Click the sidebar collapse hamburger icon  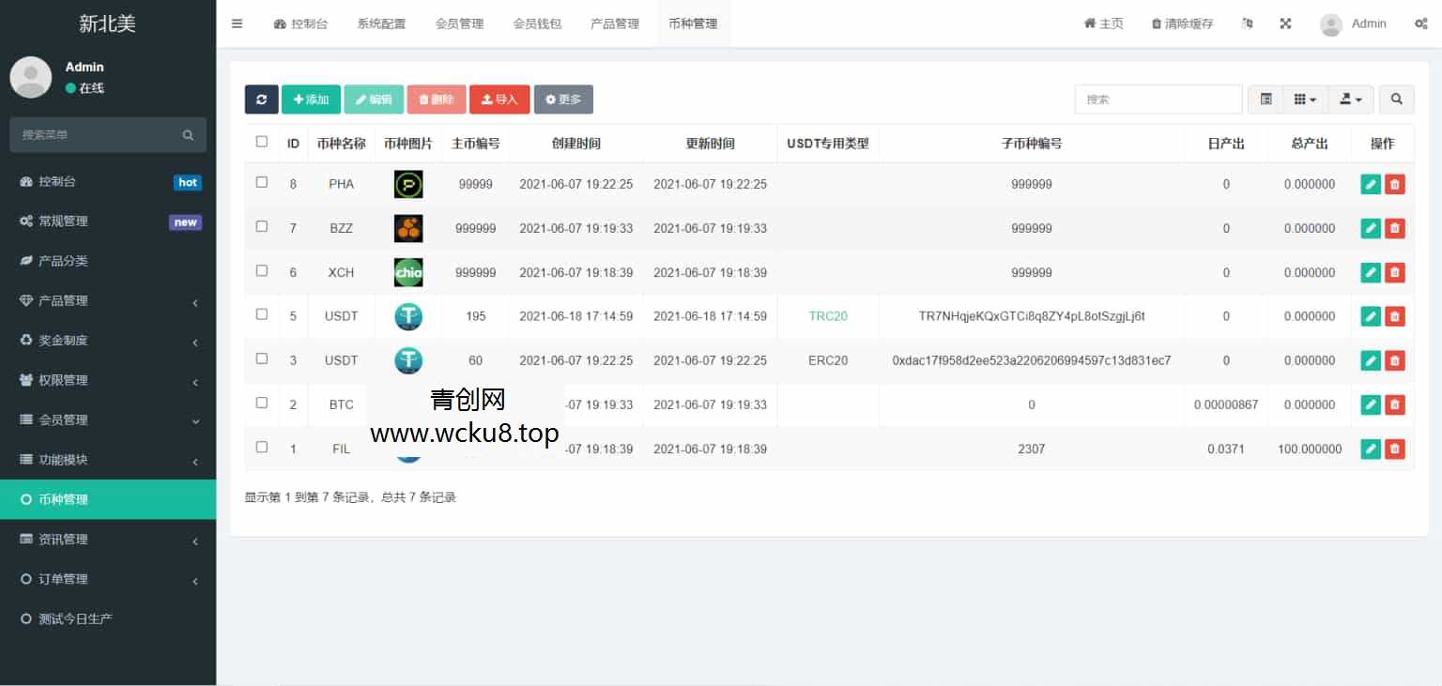pos(237,23)
